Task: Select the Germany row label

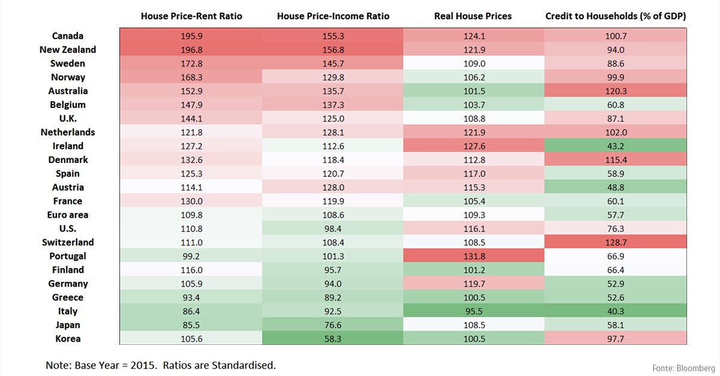Action: point(68,284)
